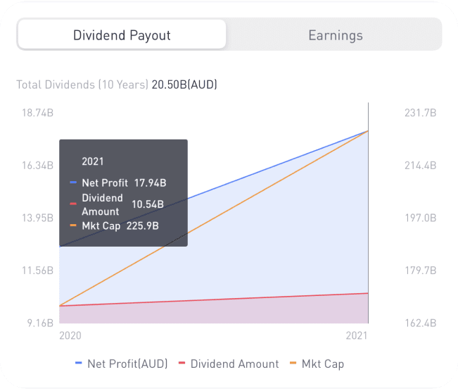Click the blue Net Profit legend marker
The image size is (458, 389).
79,364
